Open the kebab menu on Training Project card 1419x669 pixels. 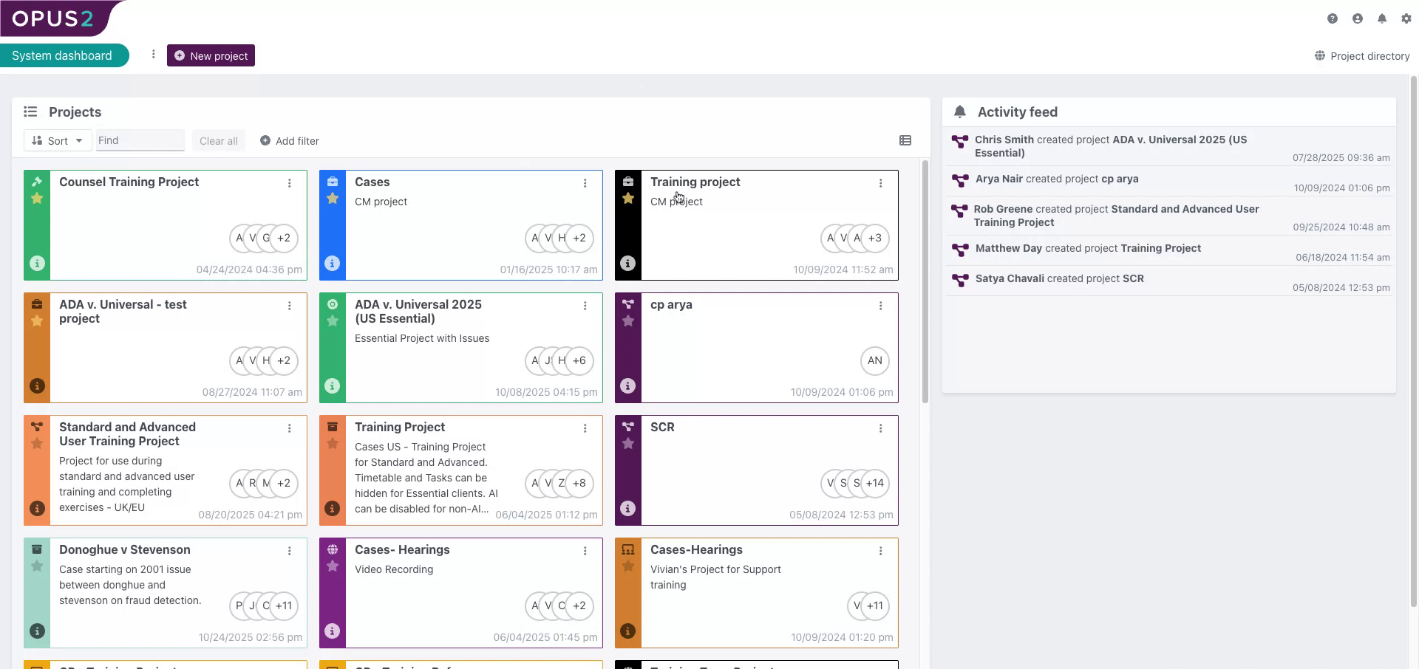coord(585,428)
